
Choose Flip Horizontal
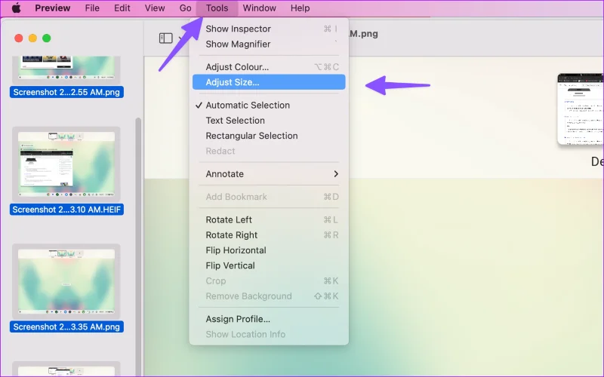pos(269,250)
